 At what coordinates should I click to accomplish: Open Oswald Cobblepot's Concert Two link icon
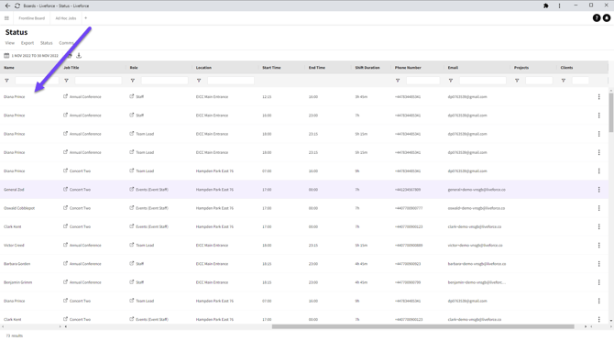click(65, 207)
